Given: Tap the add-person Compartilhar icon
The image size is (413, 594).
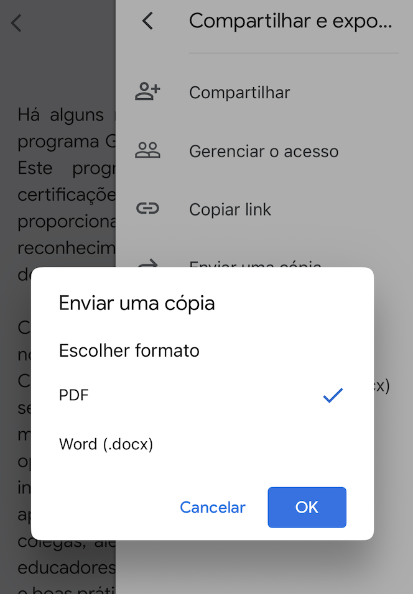Looking at the screenshot, I should click(x=147, y=92).
